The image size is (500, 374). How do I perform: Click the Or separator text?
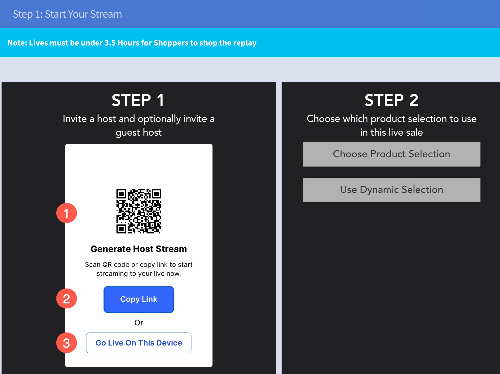pos(139,323)
